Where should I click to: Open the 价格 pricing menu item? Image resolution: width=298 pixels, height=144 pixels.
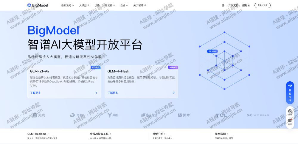tap(97, 5)
